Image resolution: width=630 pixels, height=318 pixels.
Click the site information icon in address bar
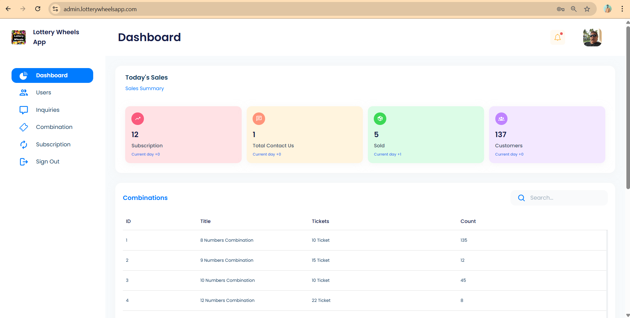56,9
